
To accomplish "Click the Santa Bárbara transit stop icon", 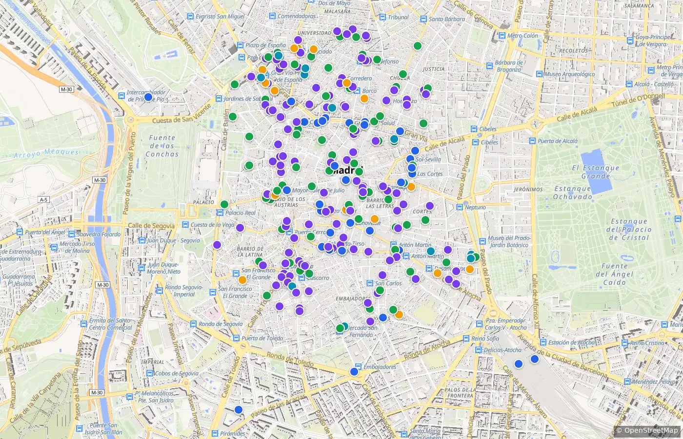I will (423, 20).
